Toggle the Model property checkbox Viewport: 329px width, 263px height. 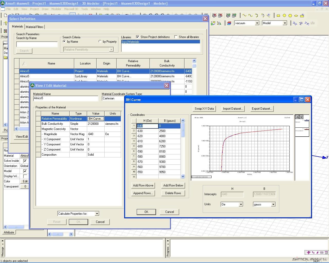[x=25, y=171]
